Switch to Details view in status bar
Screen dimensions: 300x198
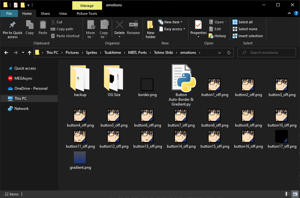click(288, 194)
